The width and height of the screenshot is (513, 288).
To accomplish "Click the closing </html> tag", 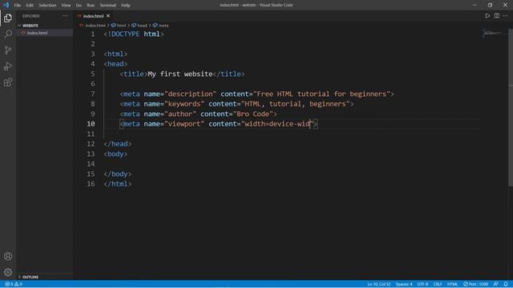I will [118, 184].
